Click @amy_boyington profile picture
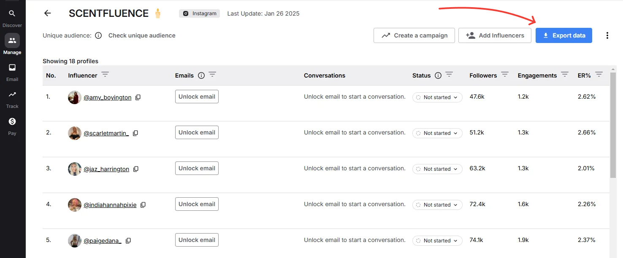The height and width of the screenshot is (258, 623). pos(75,97)
